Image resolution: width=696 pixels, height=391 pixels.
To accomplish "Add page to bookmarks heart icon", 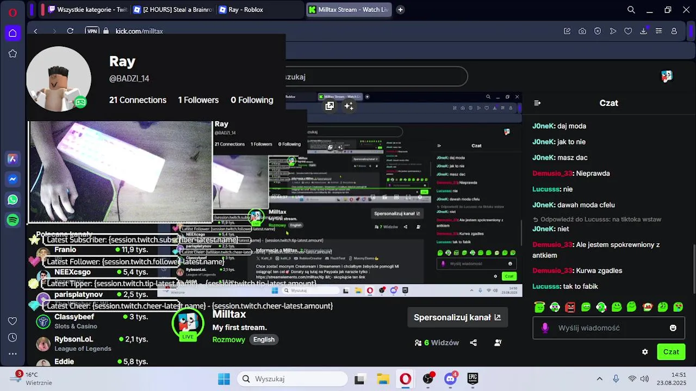I will pyautogui.click(x=628, y=31).
